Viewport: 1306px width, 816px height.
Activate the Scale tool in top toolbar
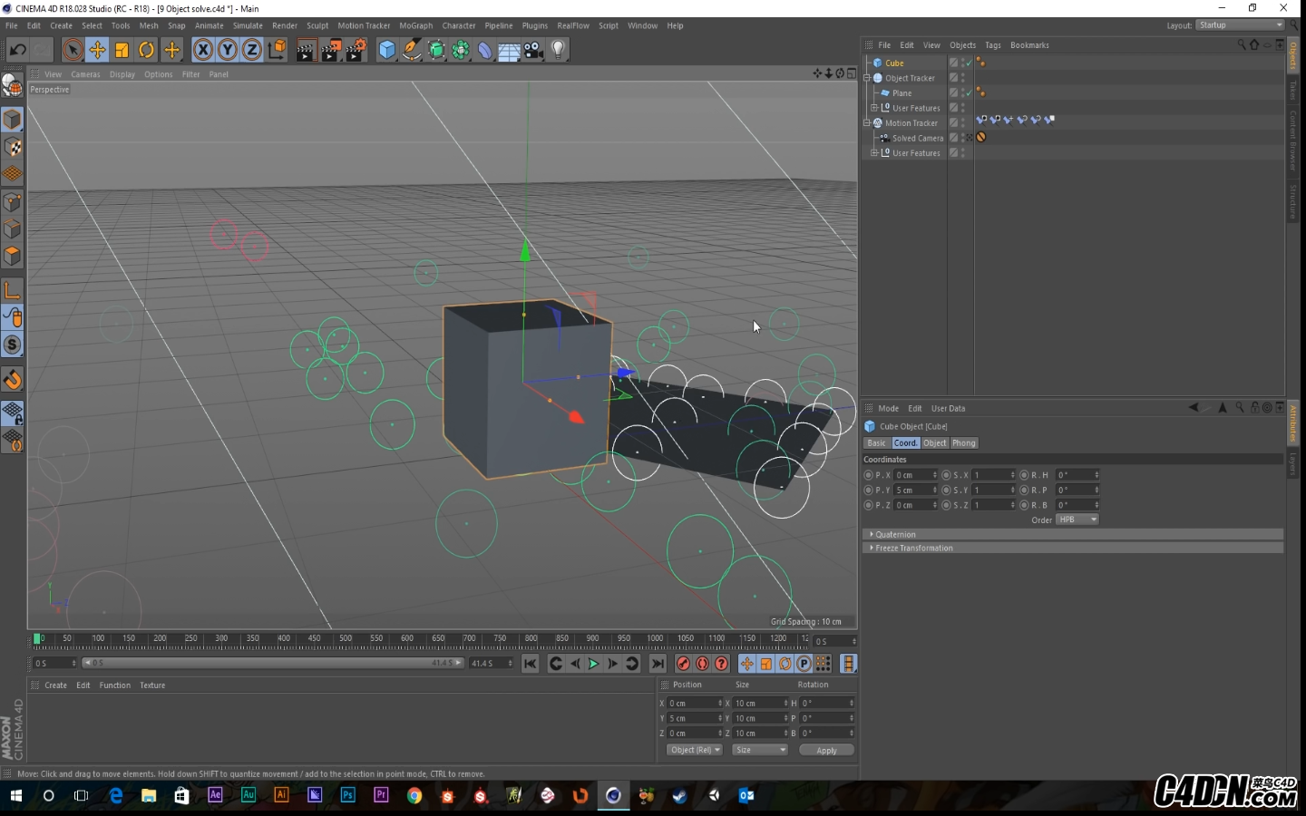click(122, 50)
